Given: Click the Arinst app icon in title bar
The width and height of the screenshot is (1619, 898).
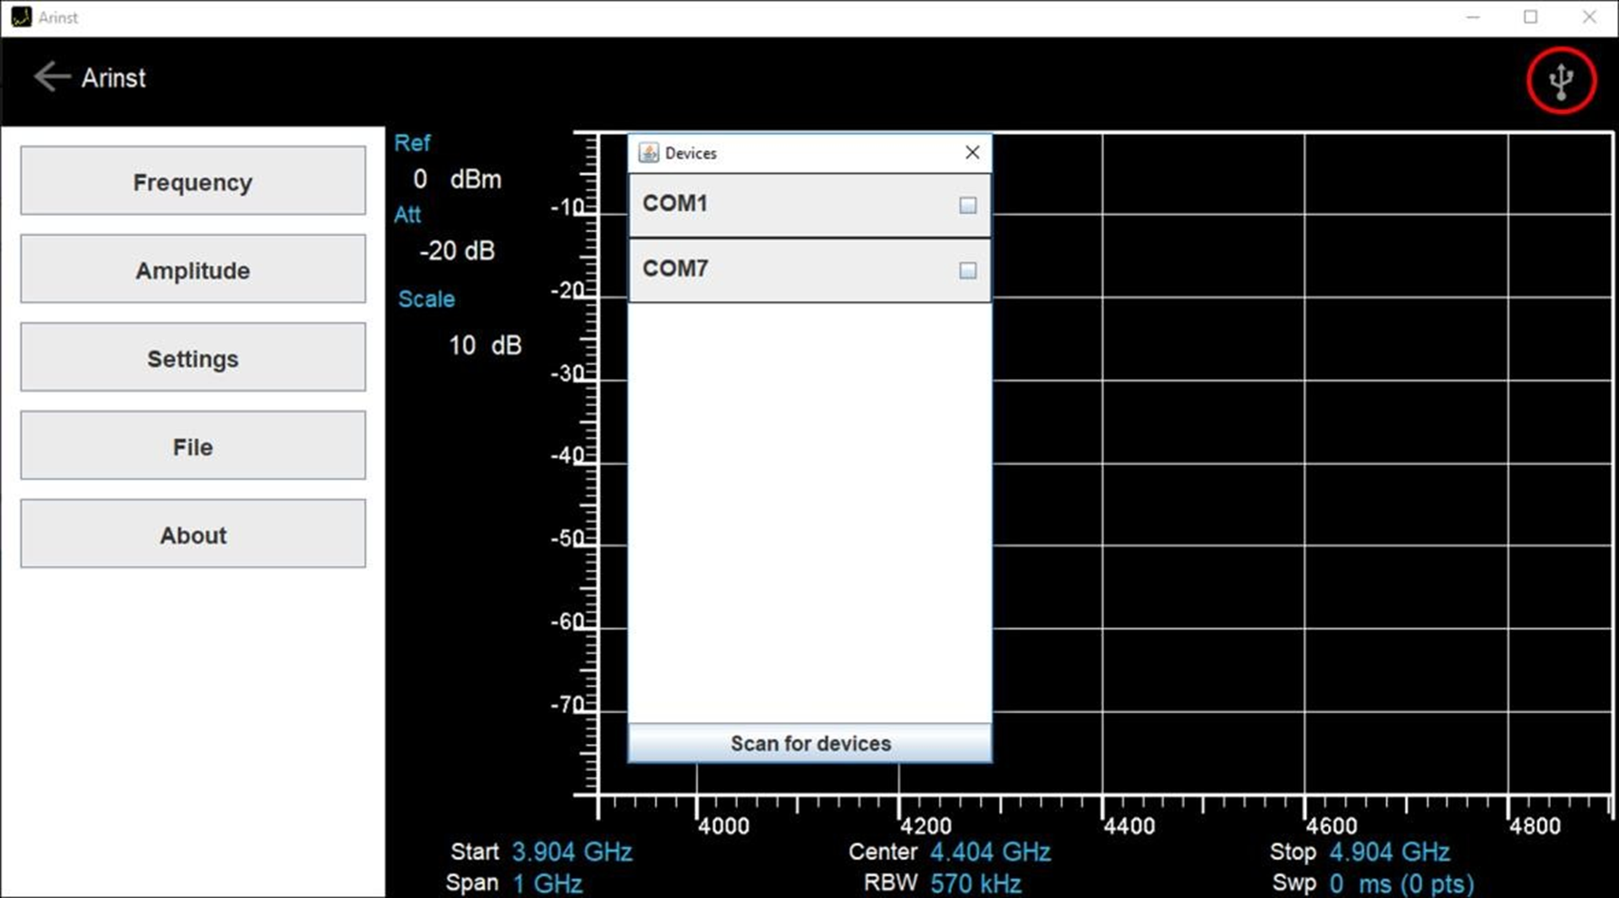Looking at the screenshot, I should pos(21,17).
